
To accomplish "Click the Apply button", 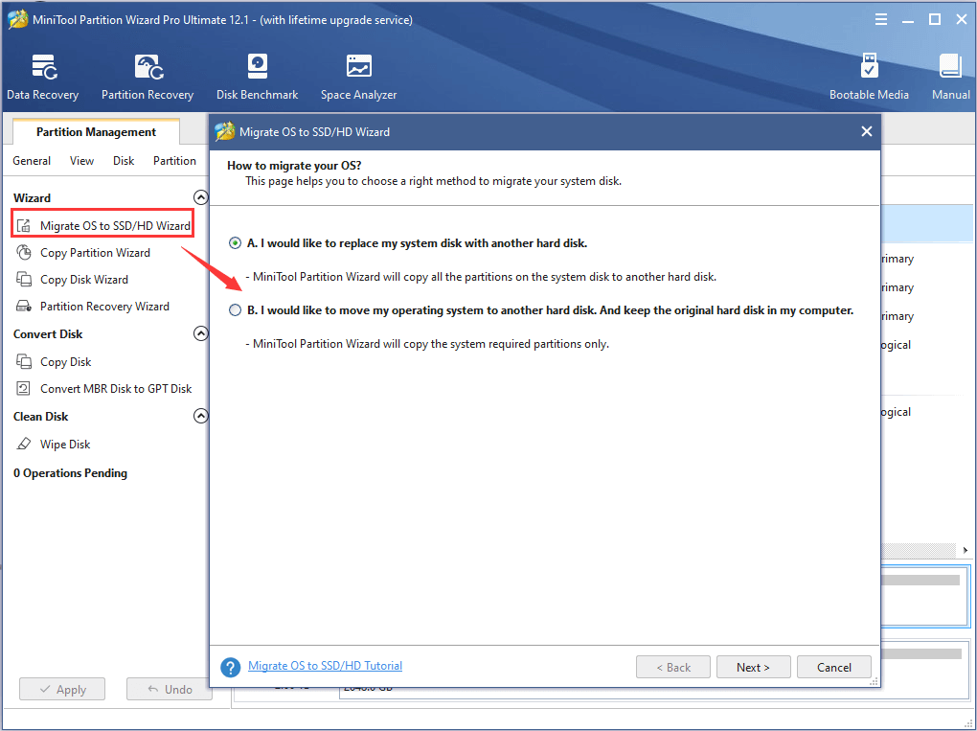I will click(x=62, y=689).
